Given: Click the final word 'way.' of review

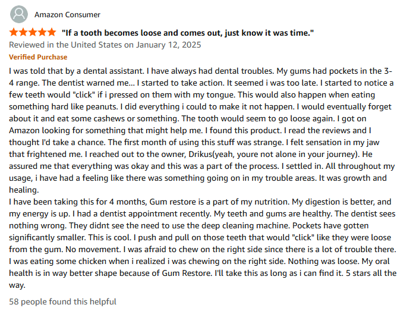Looking at the screenshot, I should point(17,285).
